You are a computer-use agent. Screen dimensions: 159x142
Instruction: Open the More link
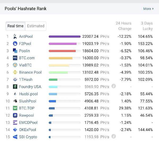click(x=148, y=9)
